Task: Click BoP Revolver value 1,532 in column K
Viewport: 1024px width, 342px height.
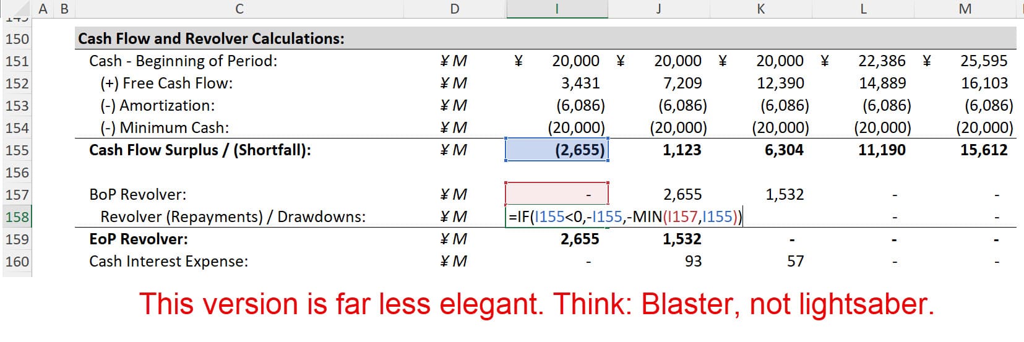Action: tap(785, 194)
